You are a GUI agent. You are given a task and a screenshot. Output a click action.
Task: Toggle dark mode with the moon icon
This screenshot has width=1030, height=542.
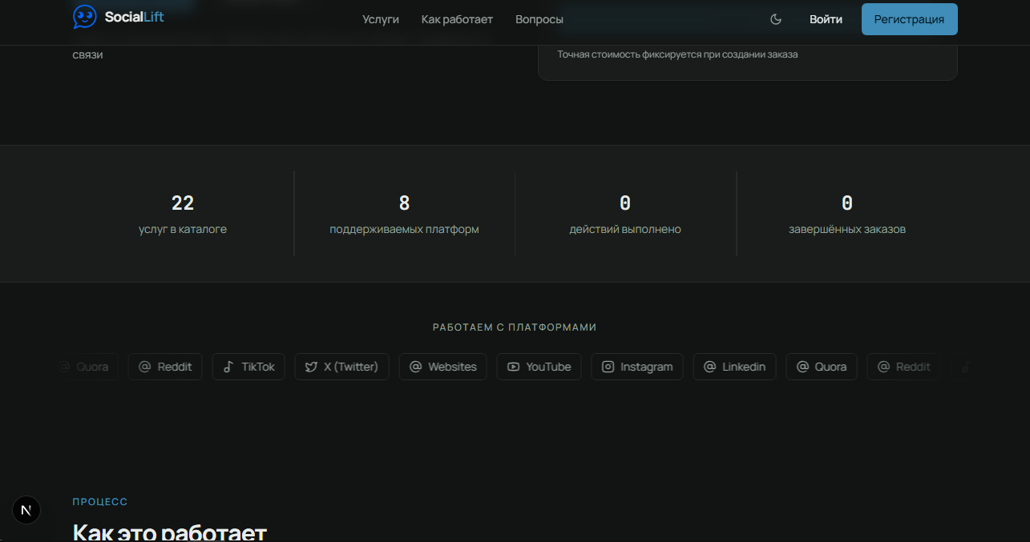pos(776,19)
